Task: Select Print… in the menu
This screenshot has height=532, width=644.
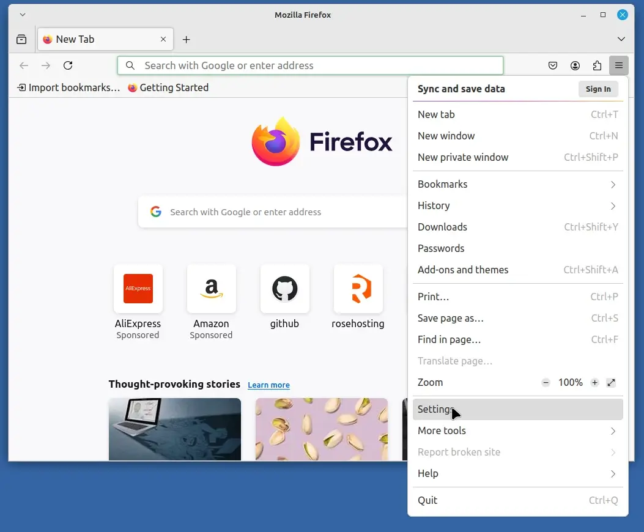Action: (x=517, y=297)
